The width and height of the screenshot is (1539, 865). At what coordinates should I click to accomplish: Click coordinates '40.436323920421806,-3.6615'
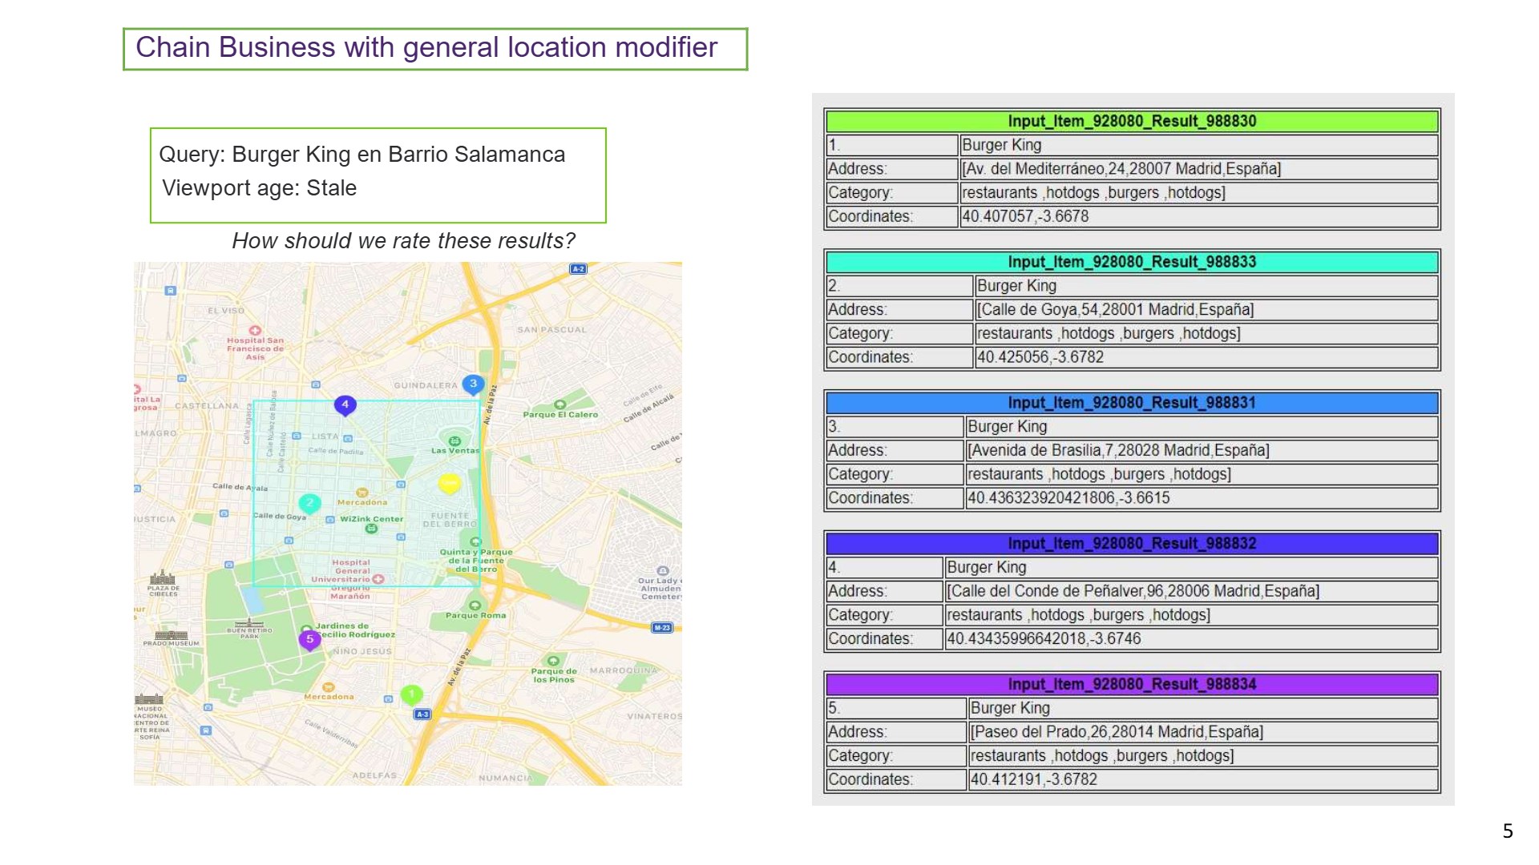1068,499
